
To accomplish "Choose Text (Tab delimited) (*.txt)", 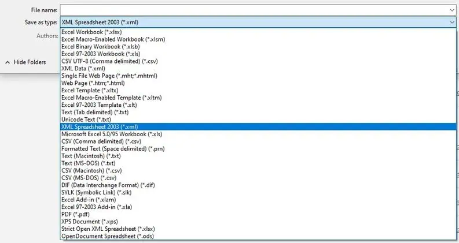I will [x=258, y=113].
